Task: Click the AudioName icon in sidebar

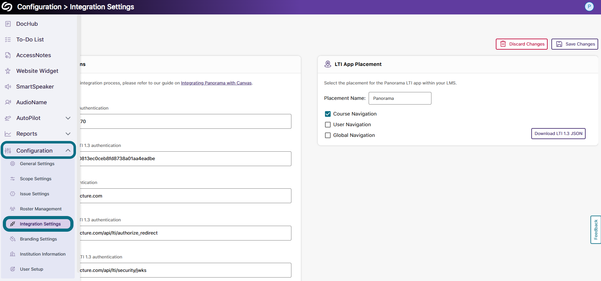Action: tap(8, 102)
